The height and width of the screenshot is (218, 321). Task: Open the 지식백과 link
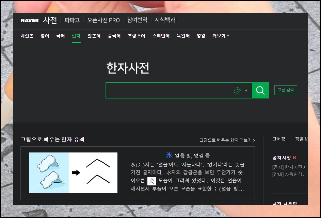(165, 20)
